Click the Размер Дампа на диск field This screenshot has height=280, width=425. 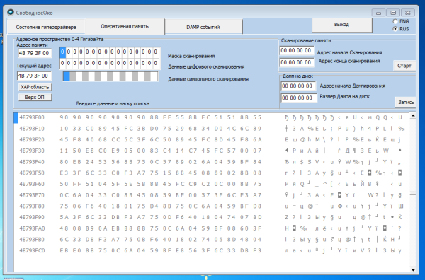(x=299, y=98)
